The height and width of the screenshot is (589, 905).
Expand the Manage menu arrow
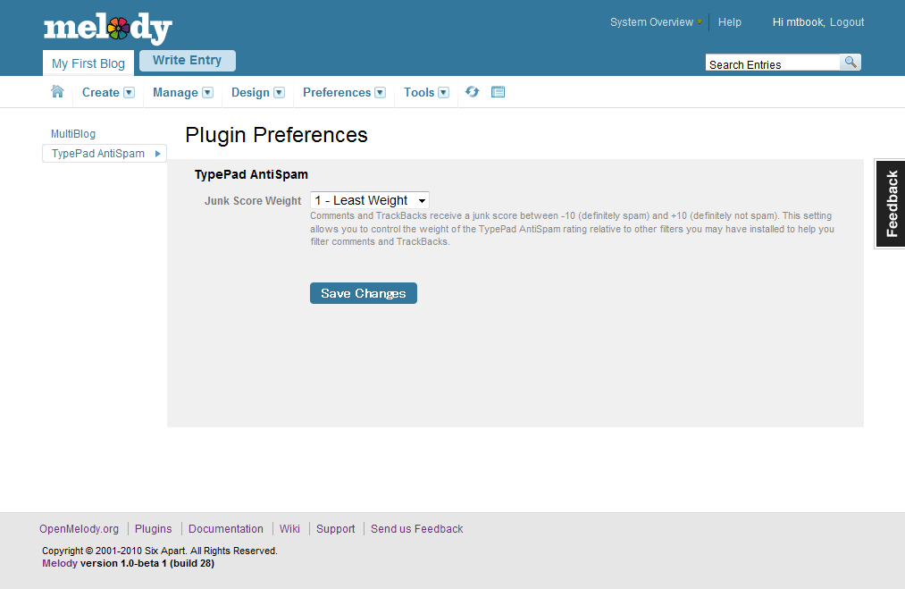208,92
